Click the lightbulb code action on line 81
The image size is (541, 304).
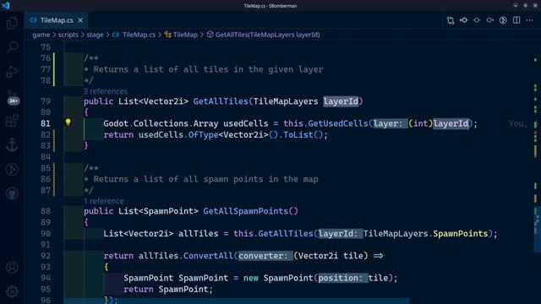coord(68,122)
